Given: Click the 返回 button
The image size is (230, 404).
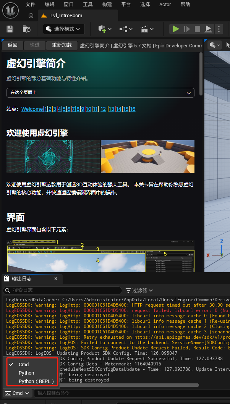Looking at the screenshot, I should [12, 45].
